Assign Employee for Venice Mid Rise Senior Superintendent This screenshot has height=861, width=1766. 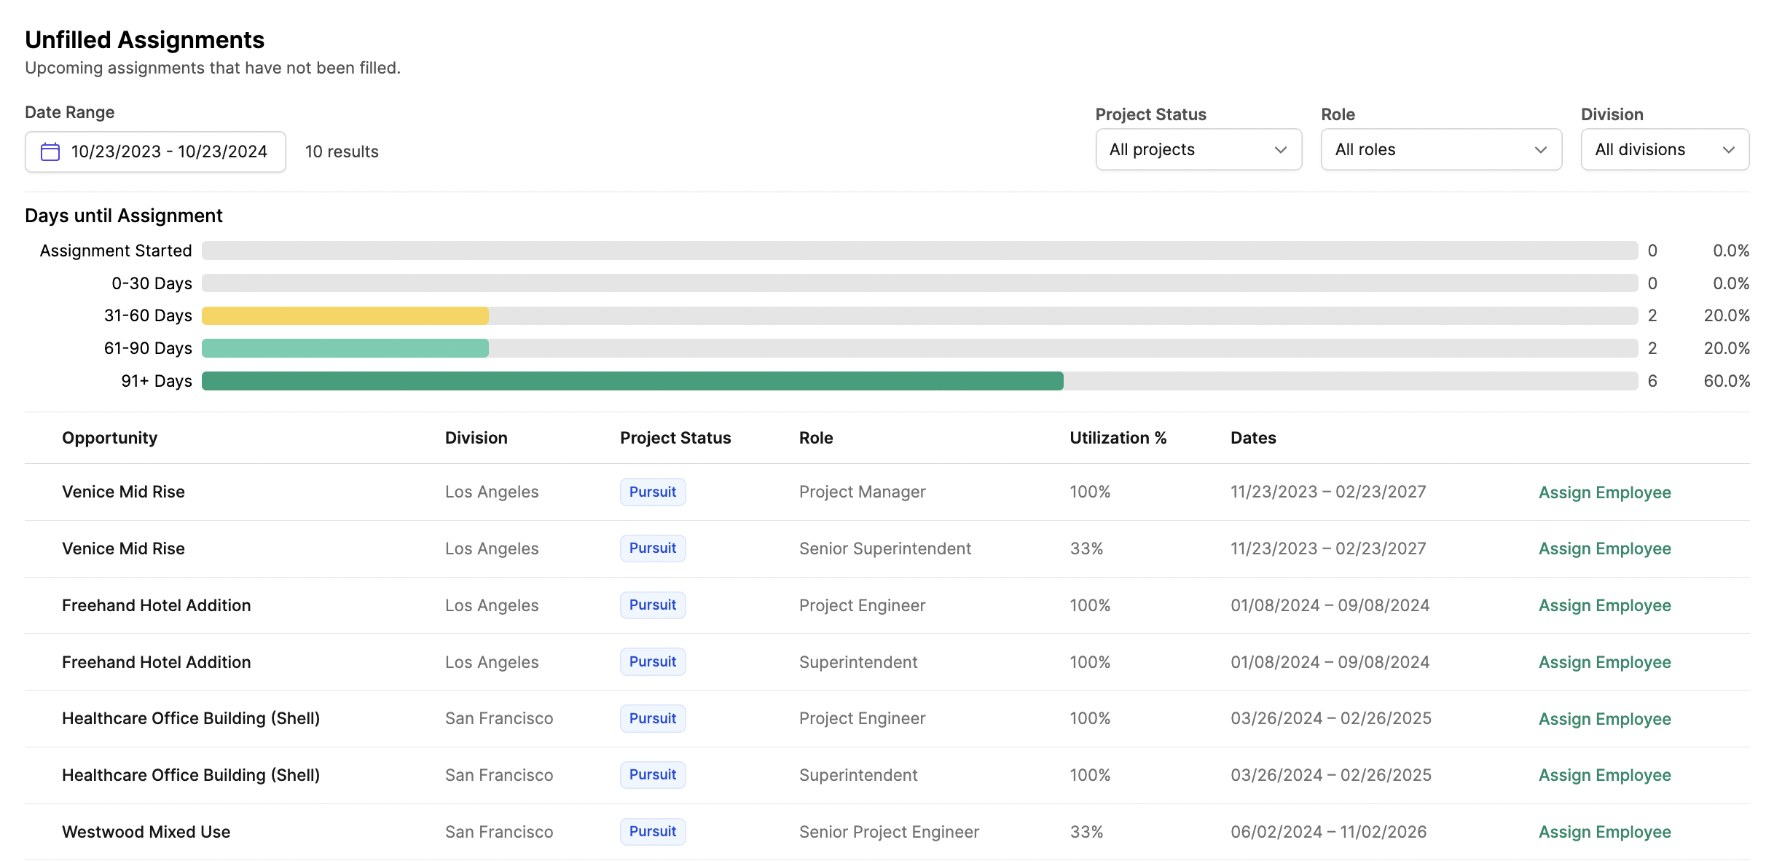coord(1604,549)
